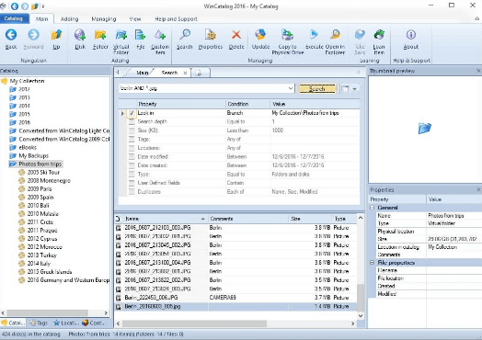Switch to Main ribbon tab
The width and height of the screenshot is (482, 340).
coord(41,18)
